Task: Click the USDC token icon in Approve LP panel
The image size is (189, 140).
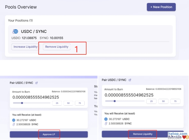Action: (x=14, y=120)
